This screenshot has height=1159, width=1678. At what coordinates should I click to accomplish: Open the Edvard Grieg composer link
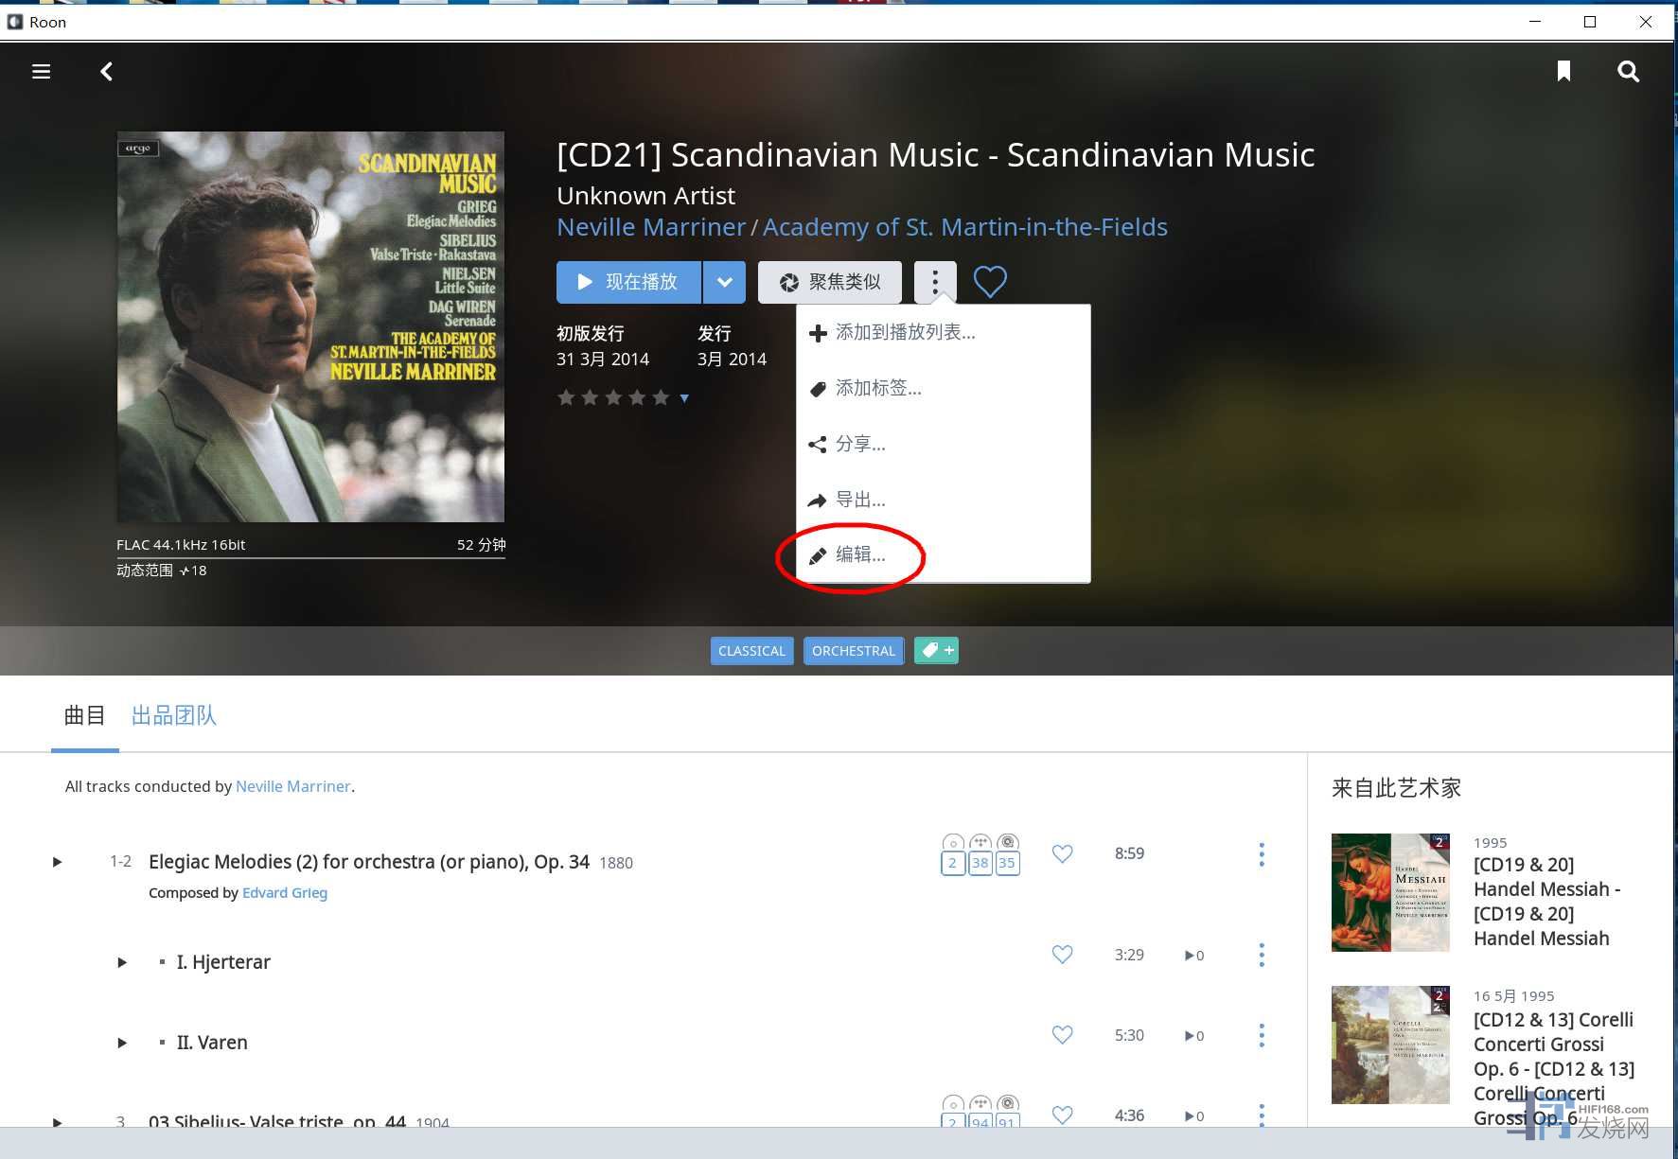coord(284,893)
